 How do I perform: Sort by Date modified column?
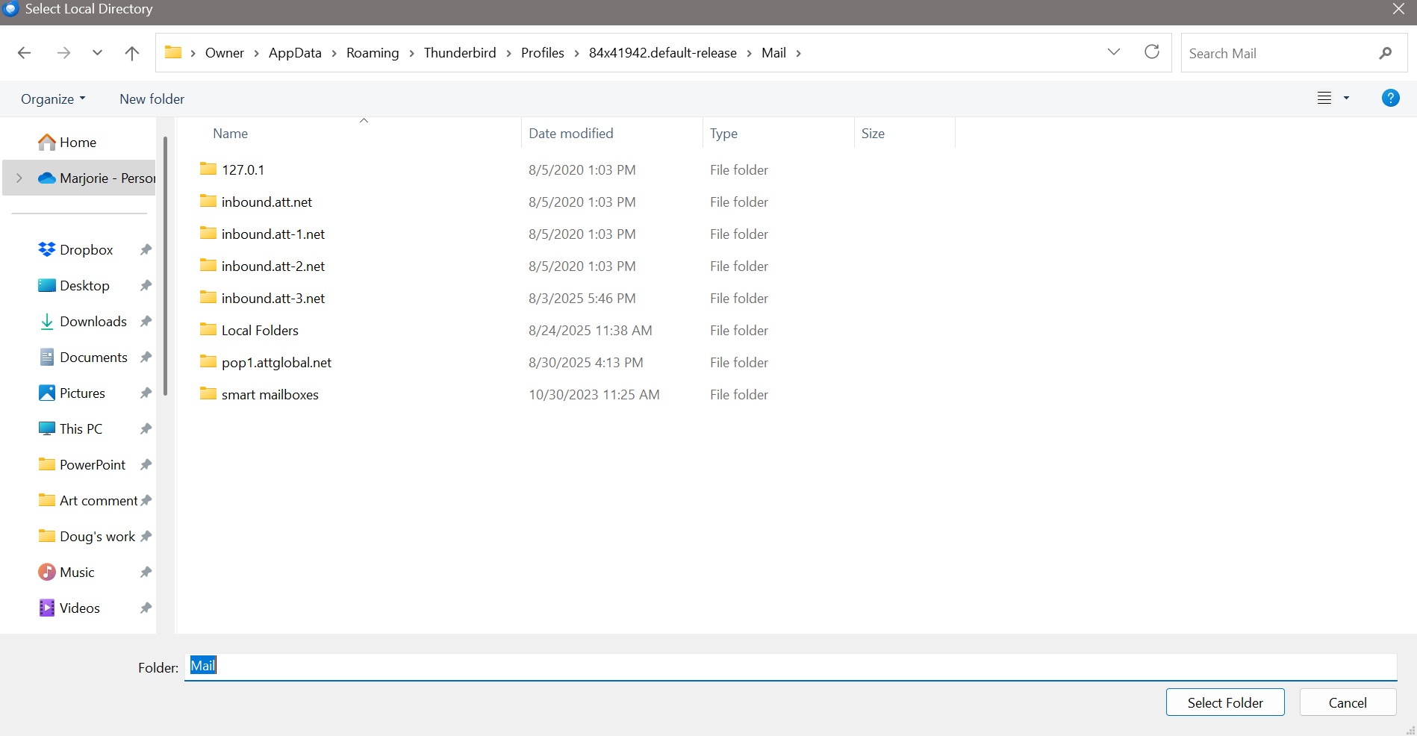[571, 134]
